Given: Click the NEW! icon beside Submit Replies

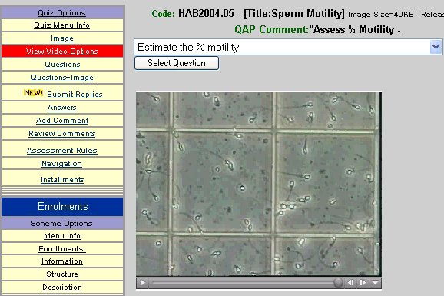Looking at the screenshot, I should click(33, 93).
